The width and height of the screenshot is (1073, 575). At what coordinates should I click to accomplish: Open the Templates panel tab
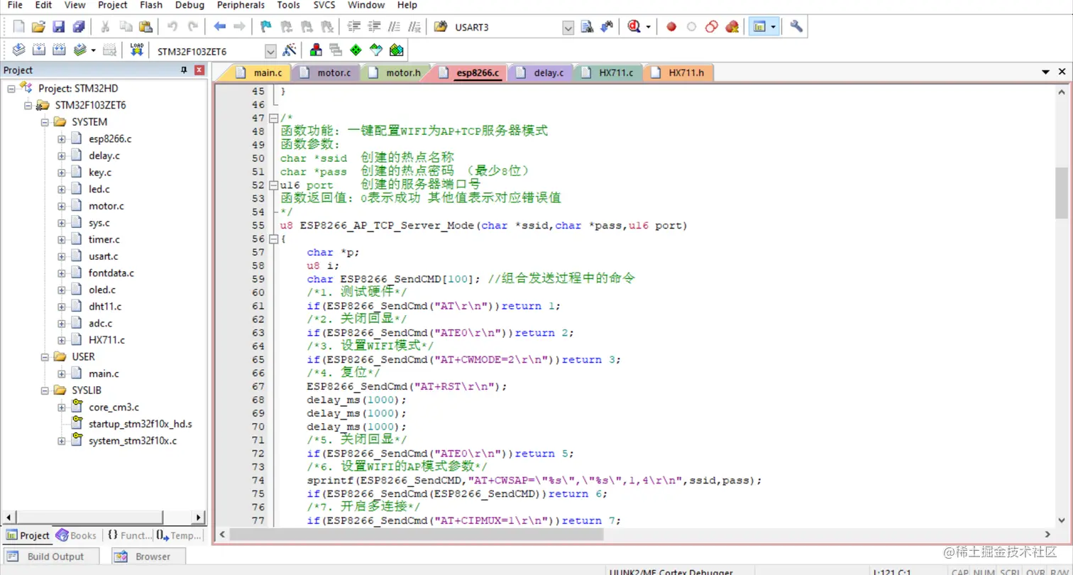(x=179, y=535)
